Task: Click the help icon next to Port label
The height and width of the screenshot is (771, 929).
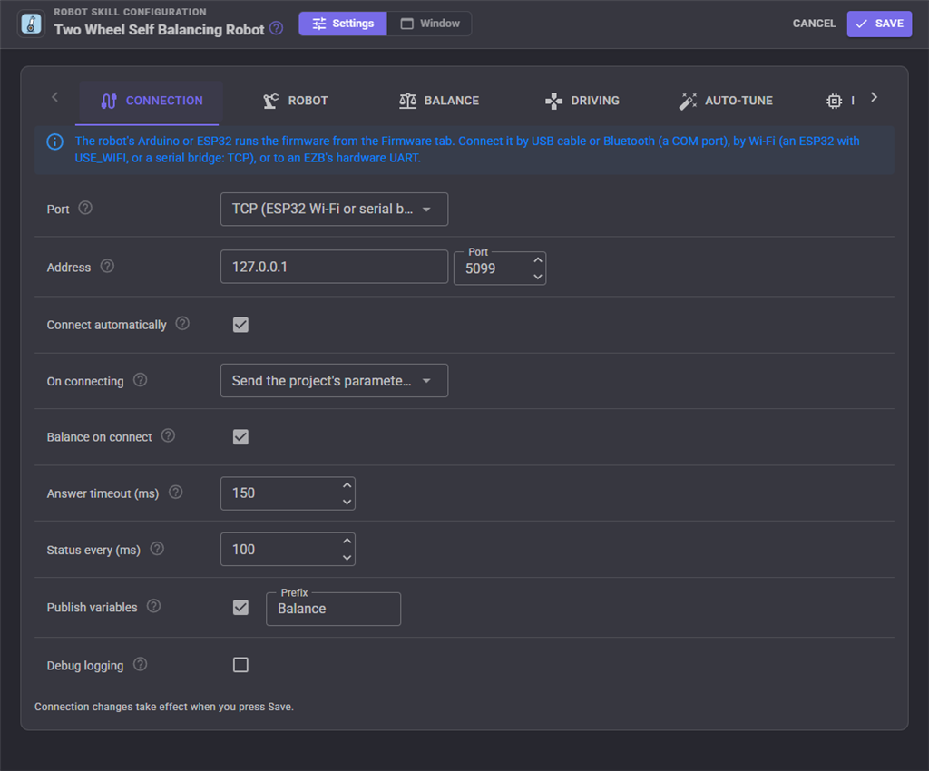Action: 85,208
